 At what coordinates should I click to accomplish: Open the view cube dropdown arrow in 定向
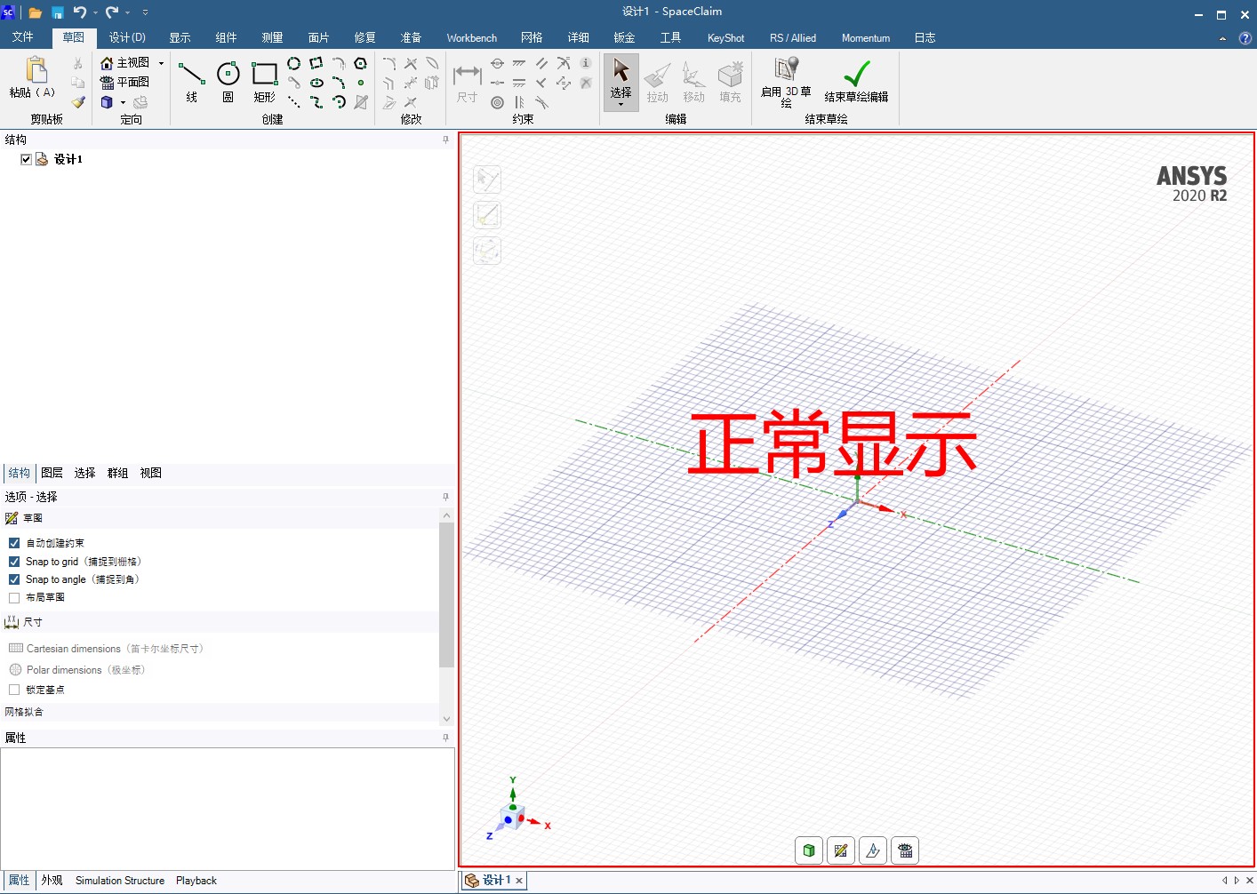click(123, 103)
